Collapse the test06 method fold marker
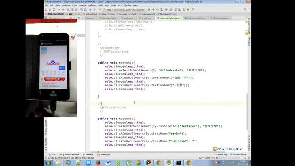Screen dimensions: 295x166 90,119
